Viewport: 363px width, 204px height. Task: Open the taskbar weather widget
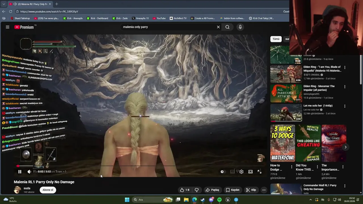point(10,200)
